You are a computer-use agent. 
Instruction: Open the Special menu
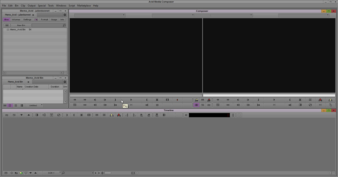click(x=42, y=6)
